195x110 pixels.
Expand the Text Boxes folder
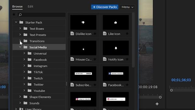pyautogui.click(x=20, y=28)
